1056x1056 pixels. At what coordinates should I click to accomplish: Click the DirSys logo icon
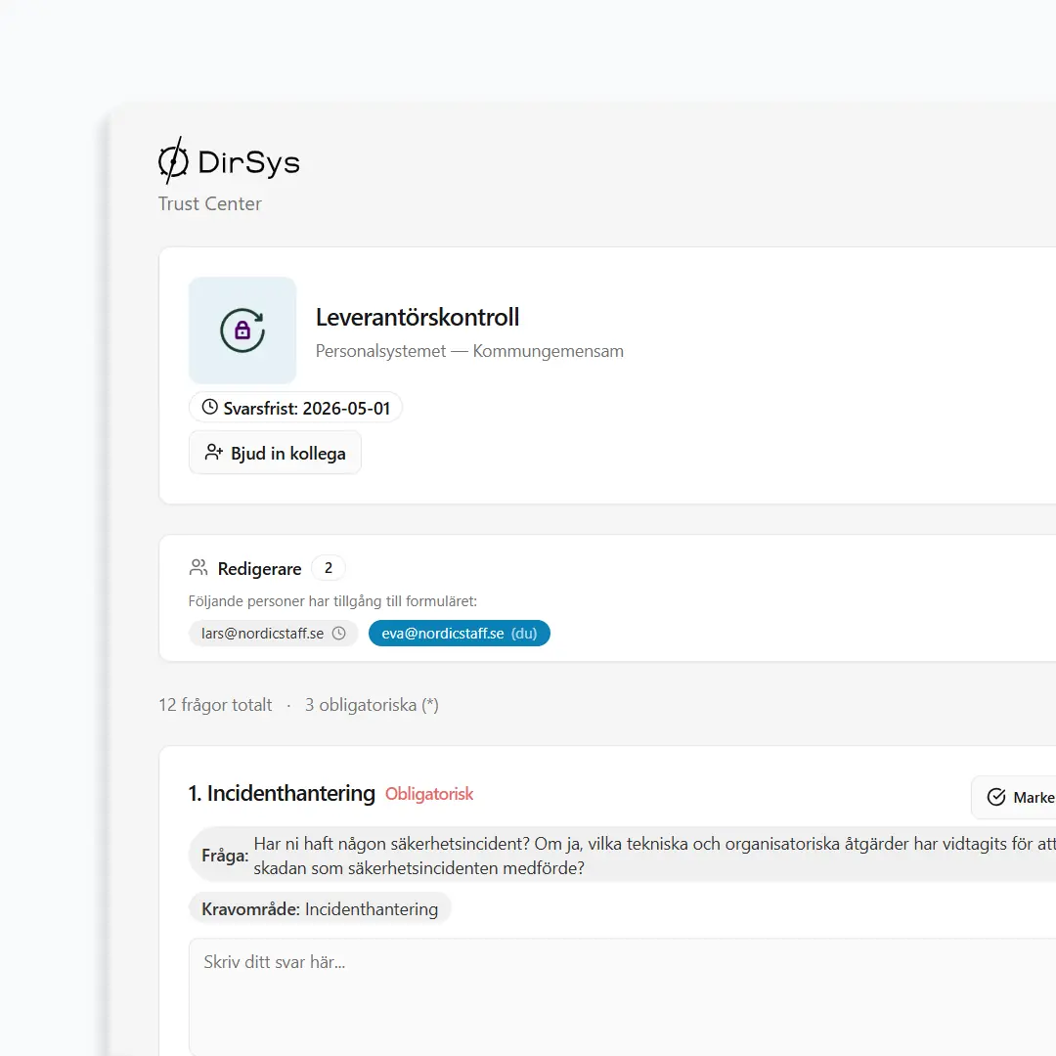(173, 160)
